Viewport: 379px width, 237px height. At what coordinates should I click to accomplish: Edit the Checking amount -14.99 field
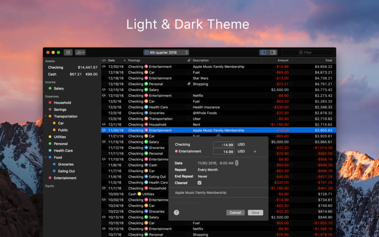pos(224,145)
